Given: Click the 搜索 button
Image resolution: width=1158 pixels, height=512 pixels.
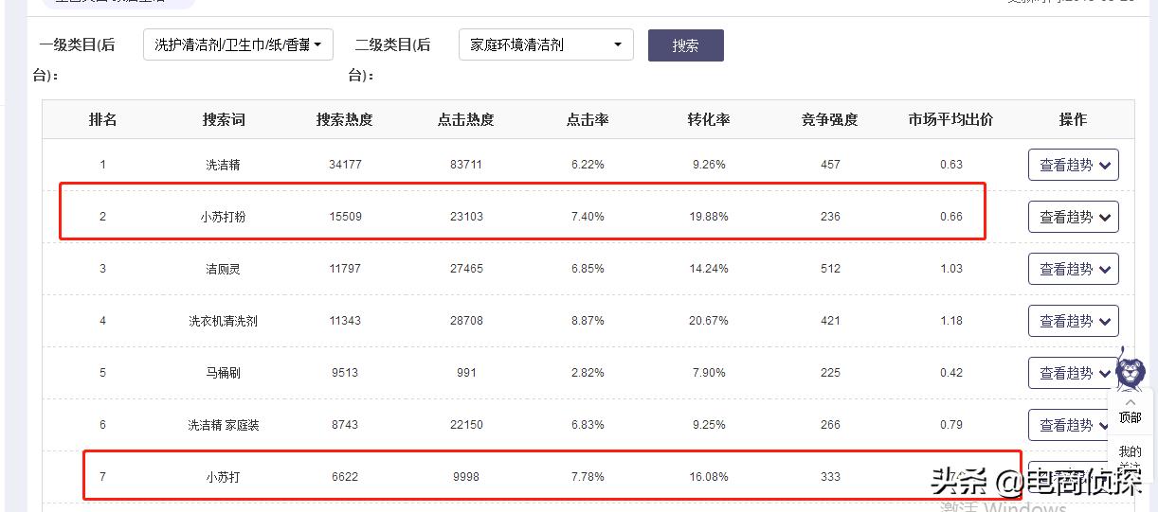Looking at the screenshot, I should (685, 45).
